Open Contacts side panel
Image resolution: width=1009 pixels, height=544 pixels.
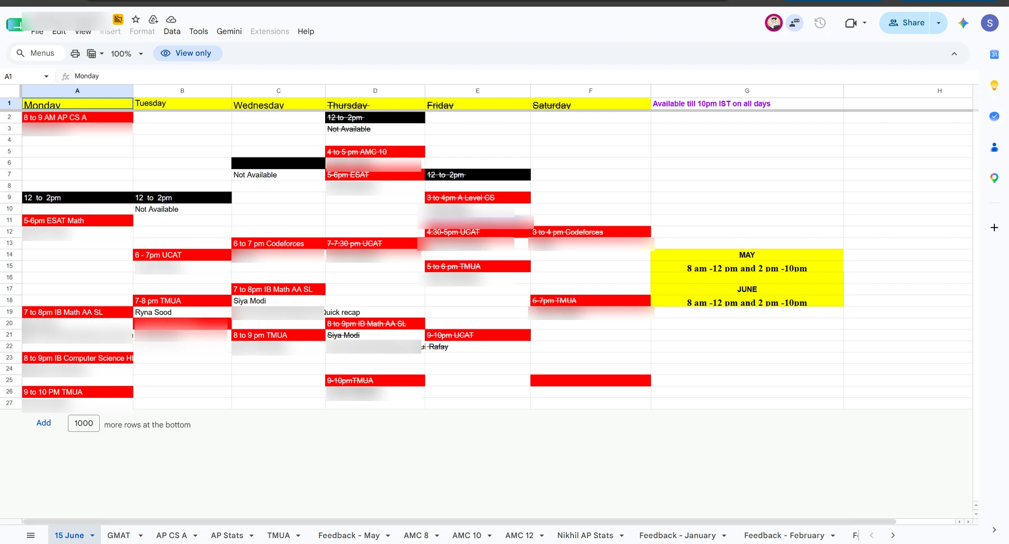994,147
